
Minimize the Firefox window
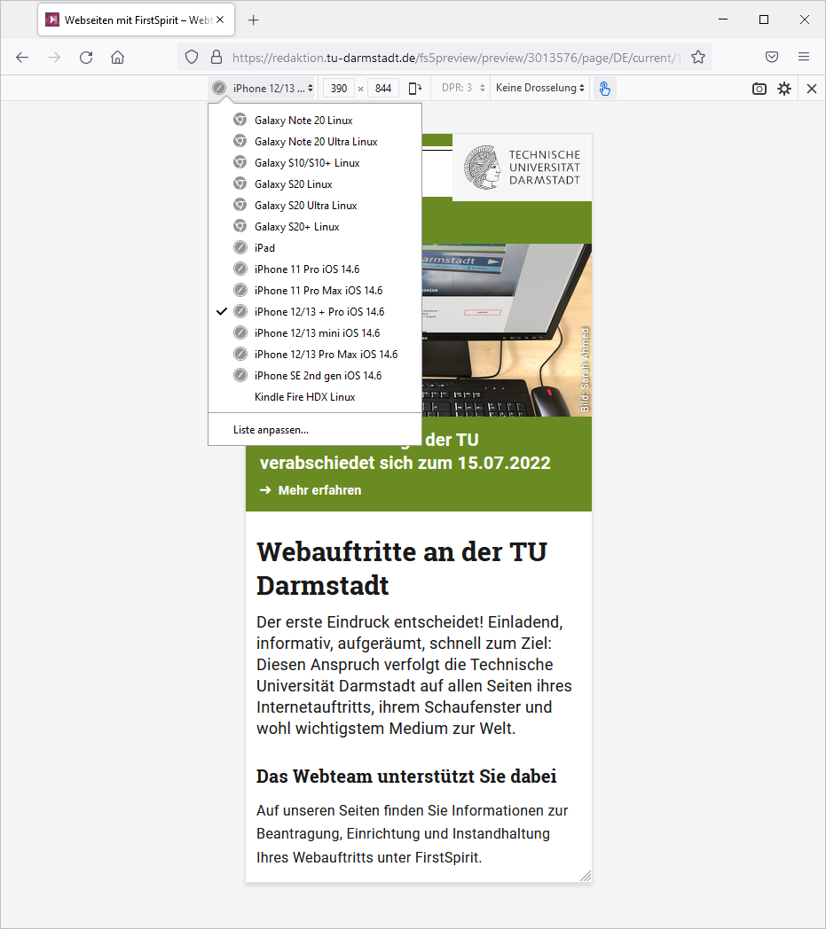pos(723,20)
